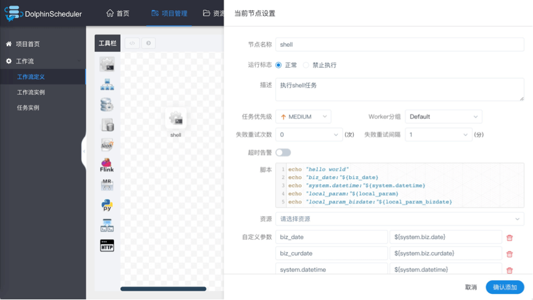The image size is (533, 300).
Task: Select the Shell task tool icon
Action: 107,64
